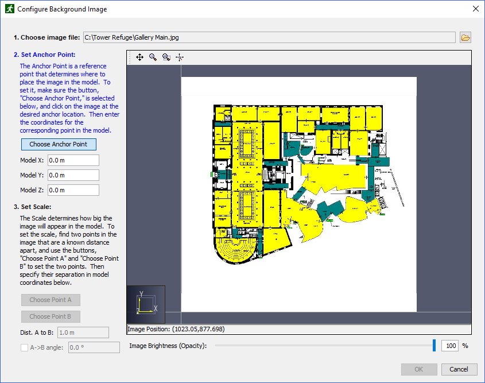Click the OK button
Screen dimensions: 485x383
click(419, 369)
